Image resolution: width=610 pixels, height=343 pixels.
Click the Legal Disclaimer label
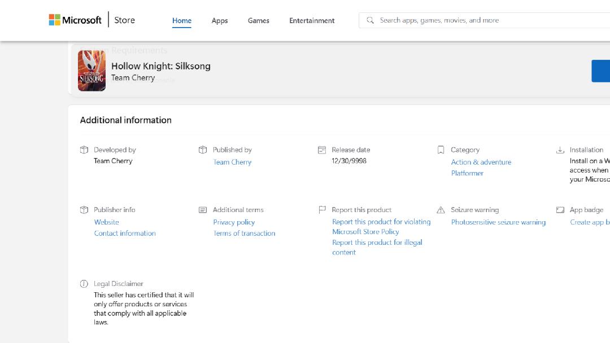(118, 284)
